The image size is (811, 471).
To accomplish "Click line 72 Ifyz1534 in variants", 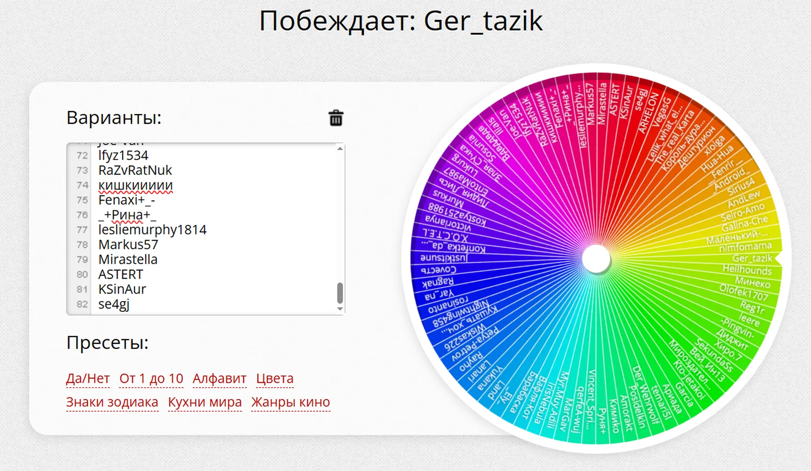I will pos(123,155).
